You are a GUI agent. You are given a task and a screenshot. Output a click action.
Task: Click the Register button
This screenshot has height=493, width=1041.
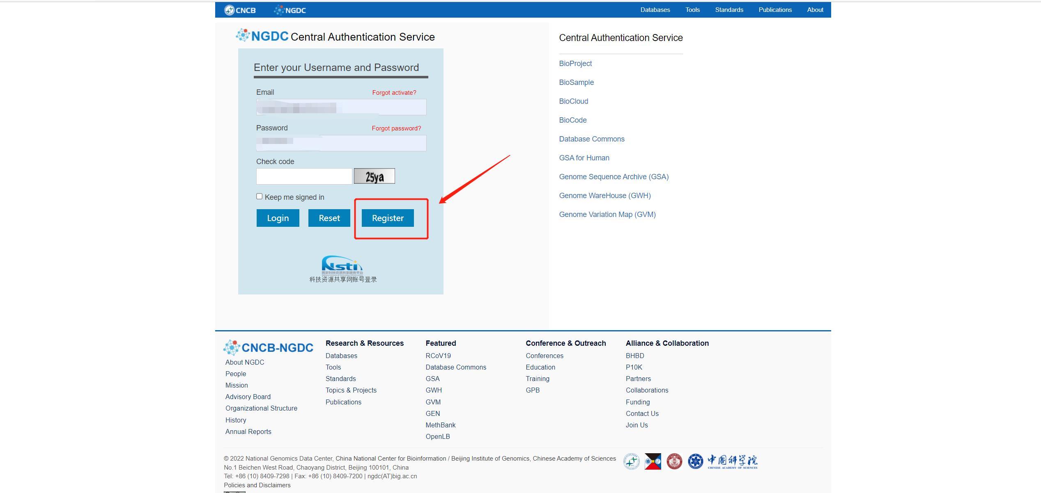(x=388, y=218)
